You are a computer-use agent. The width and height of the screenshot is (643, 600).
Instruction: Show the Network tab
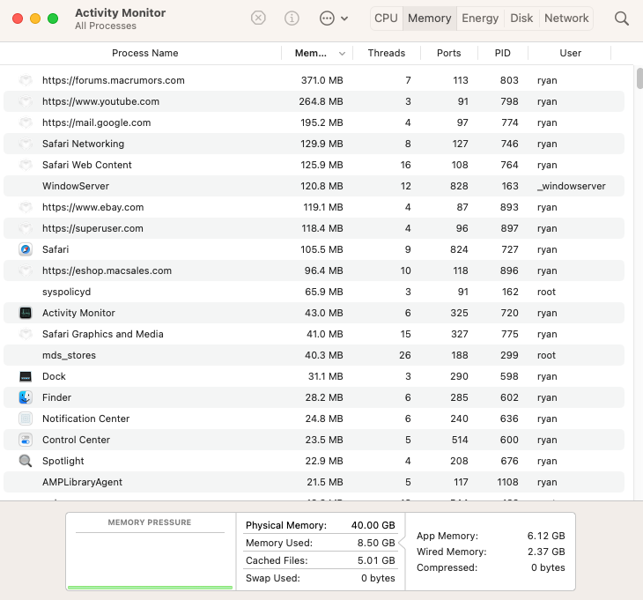pyautogui.click(x=566, y=18)
